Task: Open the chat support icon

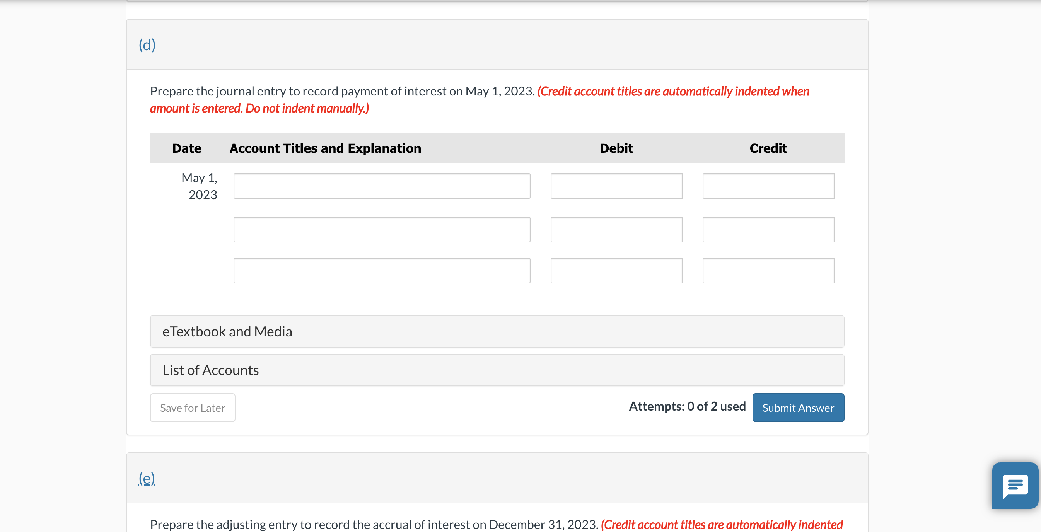Action: pyautogui.click(x=1015, y=485)
